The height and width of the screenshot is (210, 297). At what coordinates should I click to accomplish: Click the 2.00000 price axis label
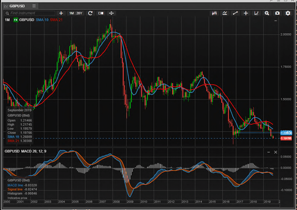[286, 34]
